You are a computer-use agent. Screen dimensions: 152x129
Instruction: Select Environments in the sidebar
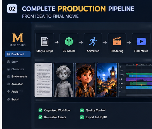(17, 76)
